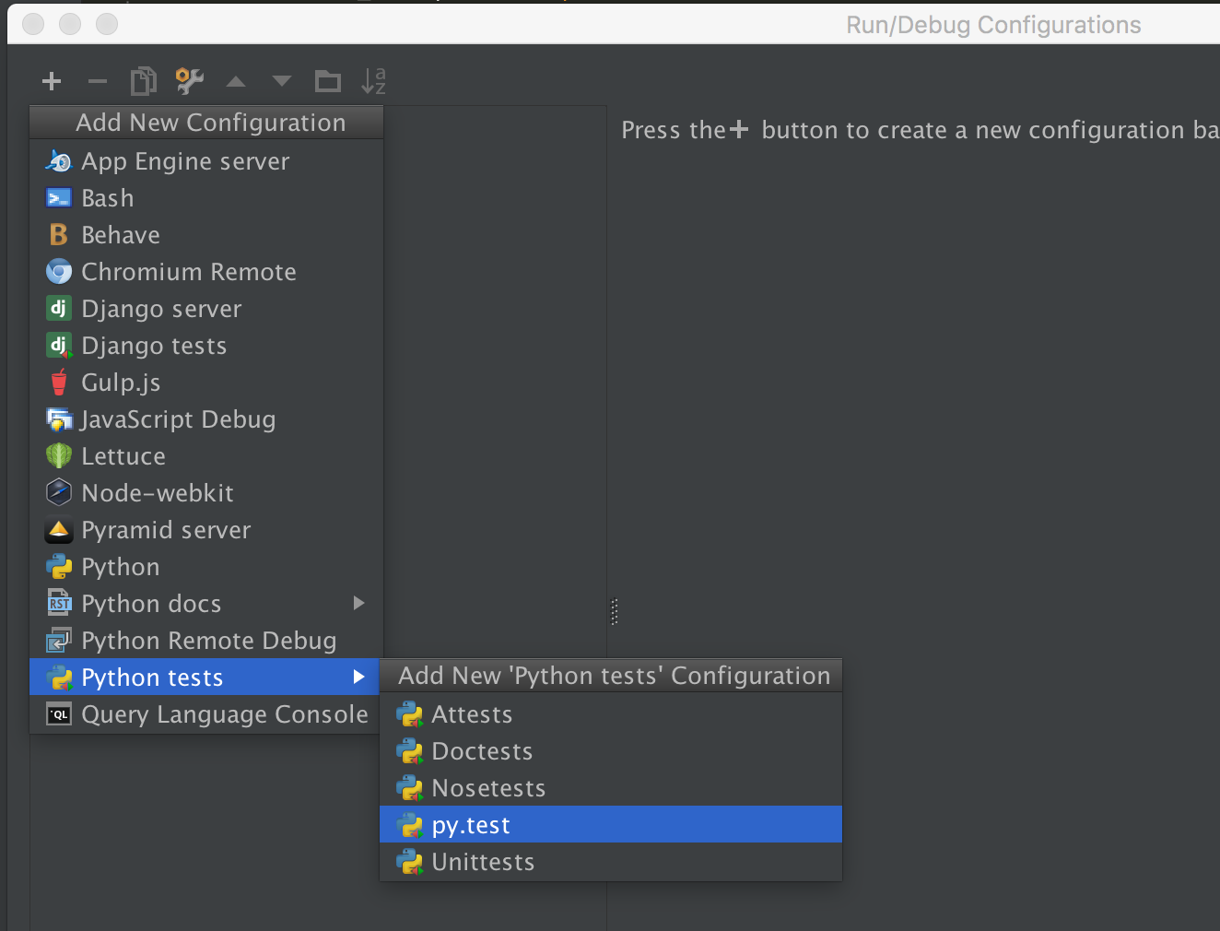
Task: Click the Query Language Console QL icon
Action: pos(59,714)
